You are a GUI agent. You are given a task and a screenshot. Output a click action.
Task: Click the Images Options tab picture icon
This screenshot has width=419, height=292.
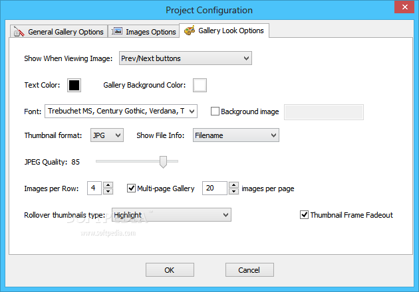pos(117,31)
